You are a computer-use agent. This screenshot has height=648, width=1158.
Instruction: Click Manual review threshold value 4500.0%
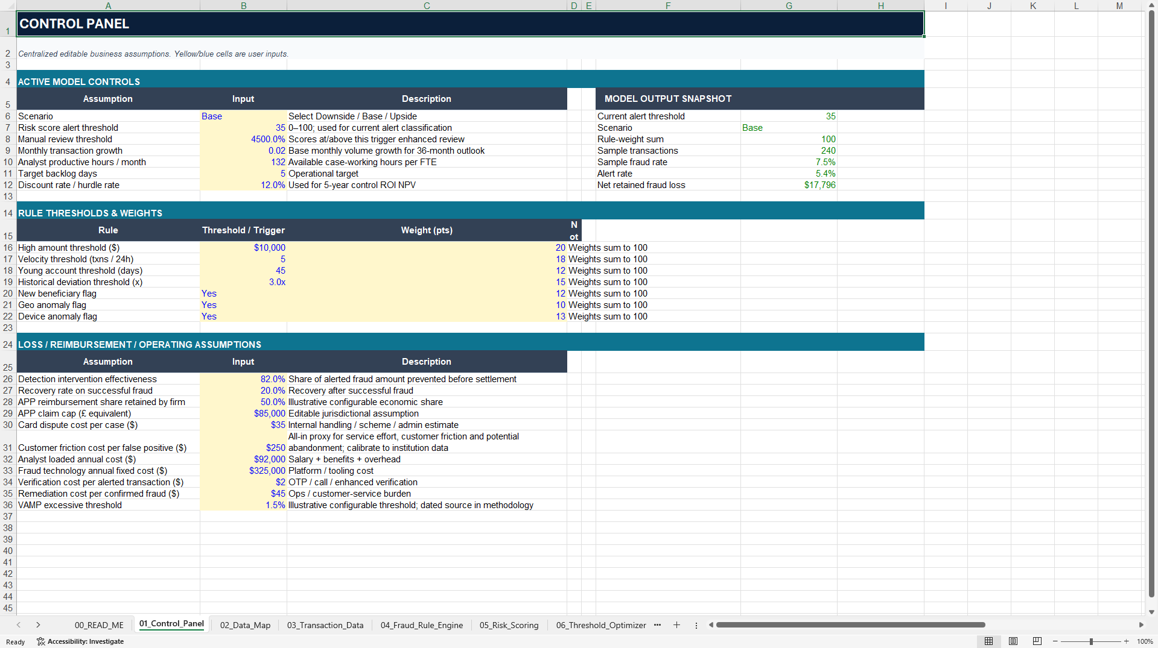coord(243,139)
